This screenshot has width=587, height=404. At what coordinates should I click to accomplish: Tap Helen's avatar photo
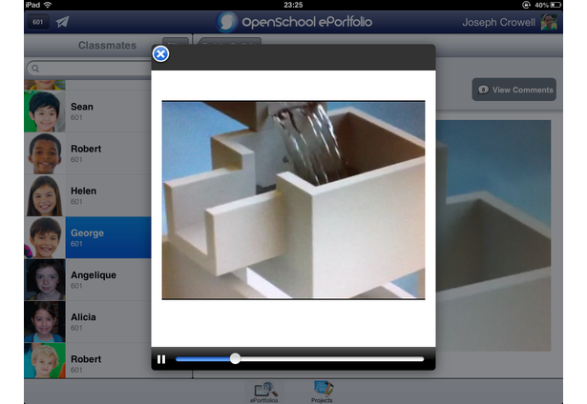pos(45,195)
